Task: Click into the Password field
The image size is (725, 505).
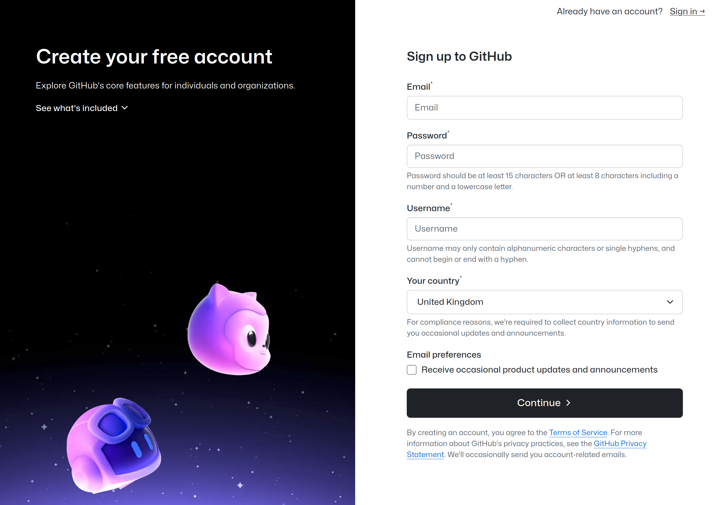Action: (545, 157)
